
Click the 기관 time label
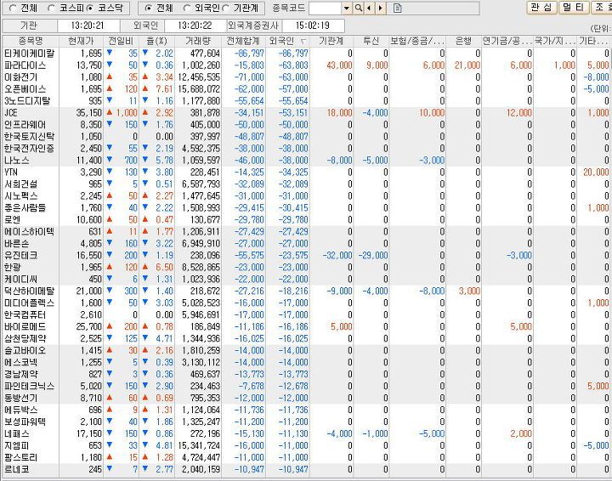click(29, 25)
